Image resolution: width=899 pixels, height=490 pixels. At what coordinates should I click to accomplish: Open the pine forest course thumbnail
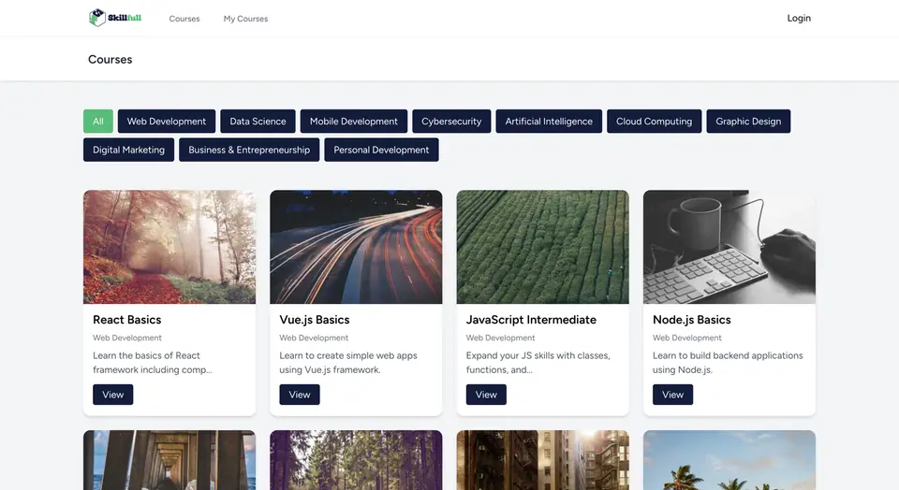tap(356, 460)
